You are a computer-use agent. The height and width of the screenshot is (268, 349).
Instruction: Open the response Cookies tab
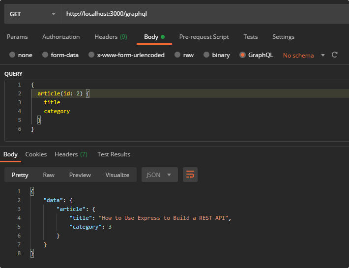(x=36, y=154)
